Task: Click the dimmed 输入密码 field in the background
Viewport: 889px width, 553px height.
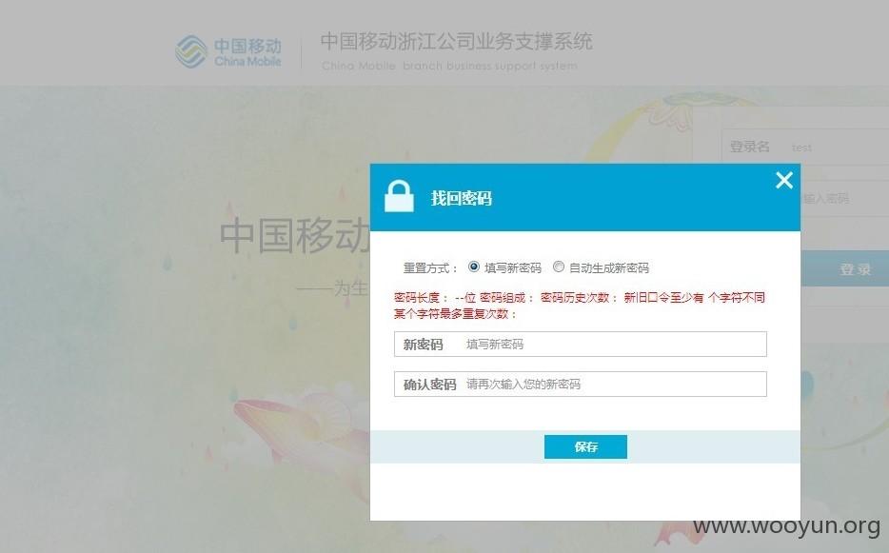Action: tap(845, 199)
